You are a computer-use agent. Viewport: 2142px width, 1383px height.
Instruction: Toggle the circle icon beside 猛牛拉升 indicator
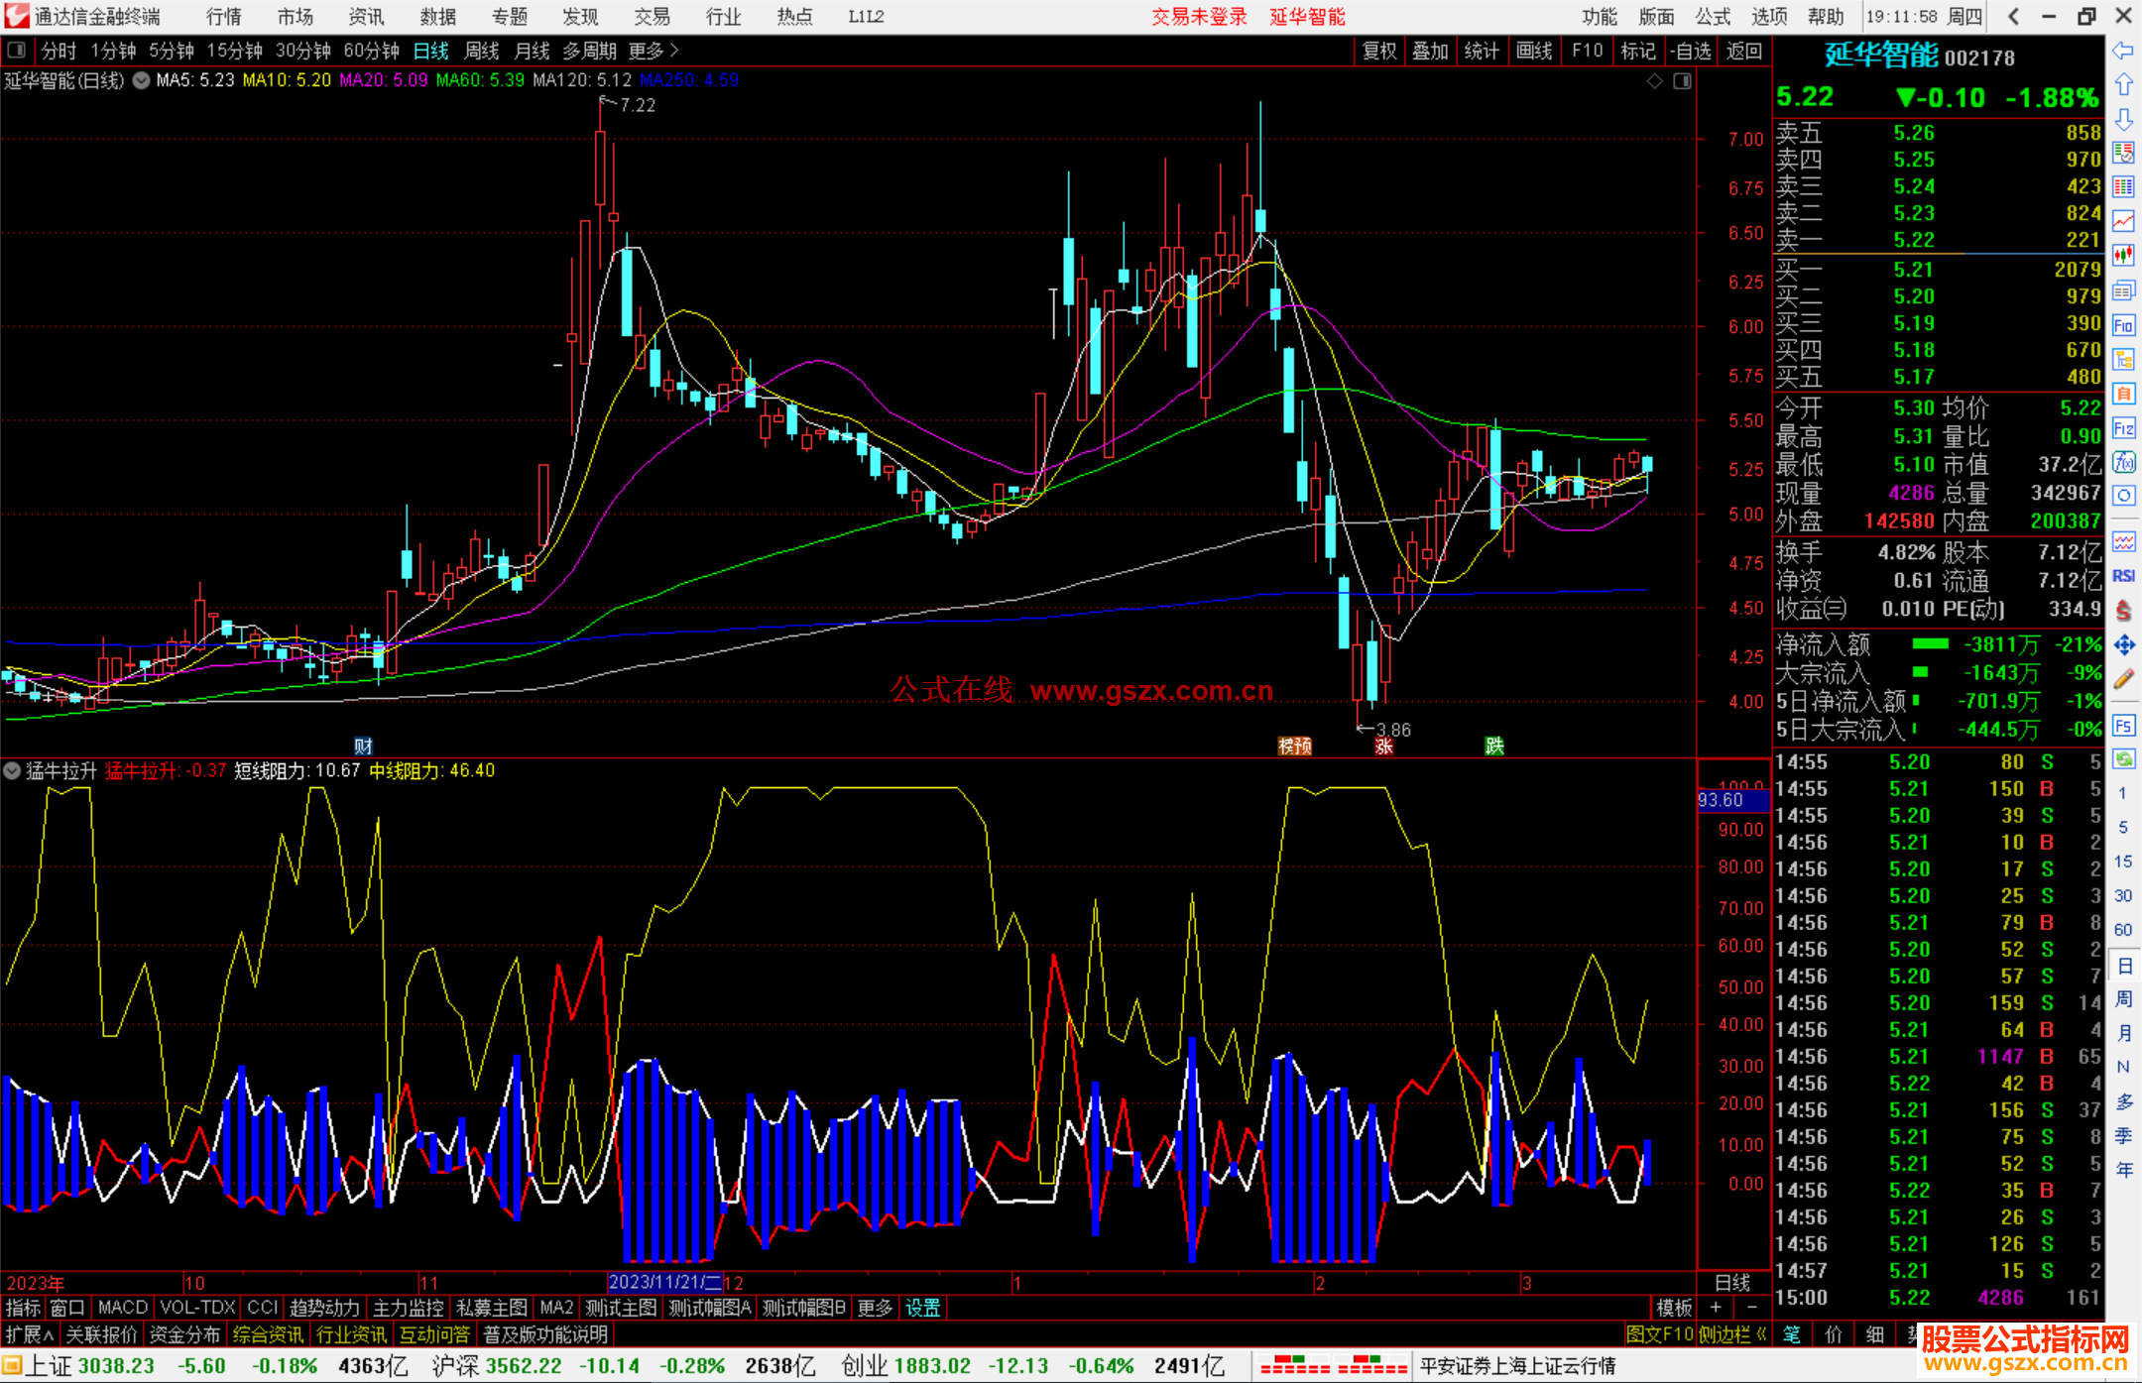tap(13, 770)
